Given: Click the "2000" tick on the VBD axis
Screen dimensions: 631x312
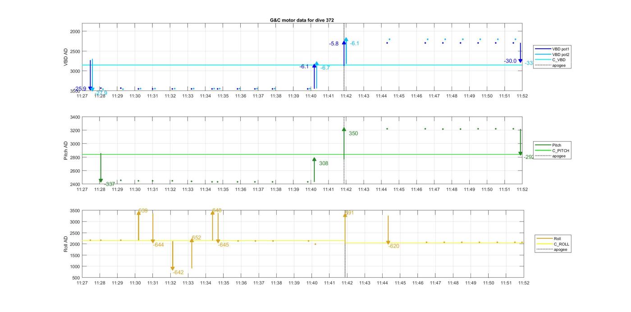Looking at the screenshot, I should [x=75, y=32].
